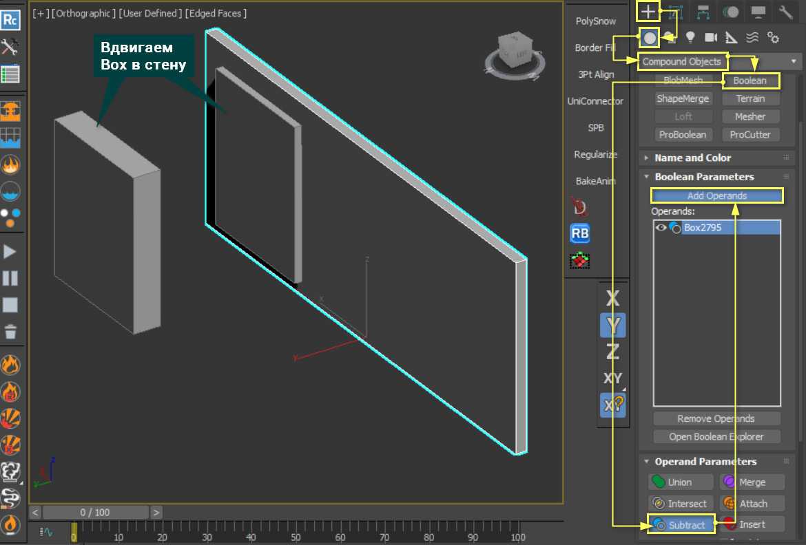Toggle the Z axis constraint
Screen dimensions: 806x545
pos(612,352)
